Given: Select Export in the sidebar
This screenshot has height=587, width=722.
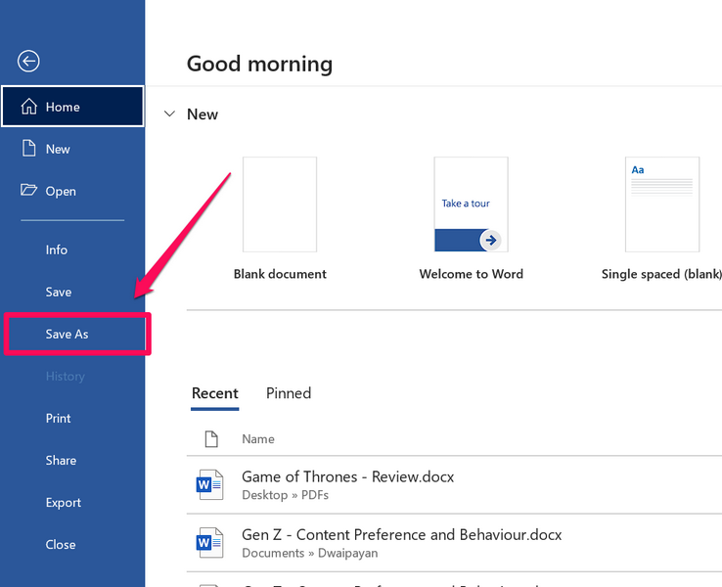Looking at the screenshot, I should [x=64, y=503].
